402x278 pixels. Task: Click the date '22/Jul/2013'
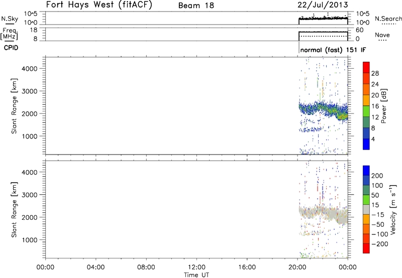[x=323, y=5]
